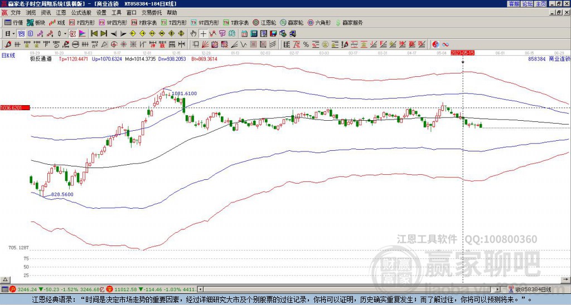Click the yin-yang taiji icon
This screenshot has width=571, height=305.
pyautogui.click(x=435, y=45)
